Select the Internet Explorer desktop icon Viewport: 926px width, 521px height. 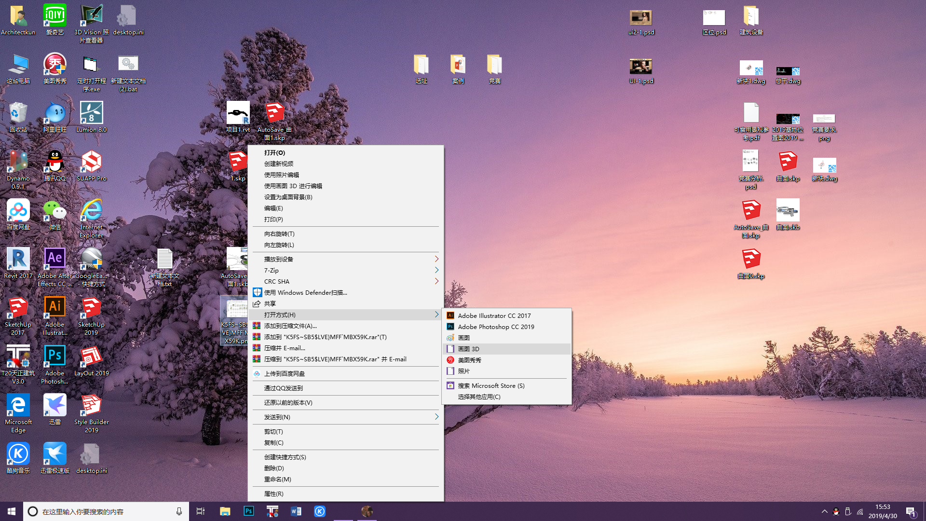91,219
